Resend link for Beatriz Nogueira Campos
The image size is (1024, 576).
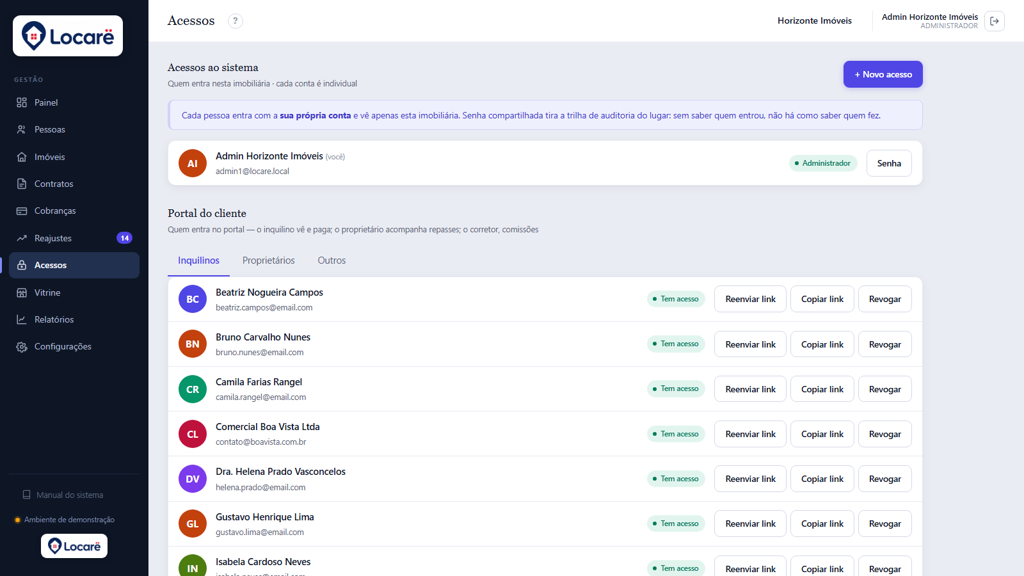coord(750,299)
